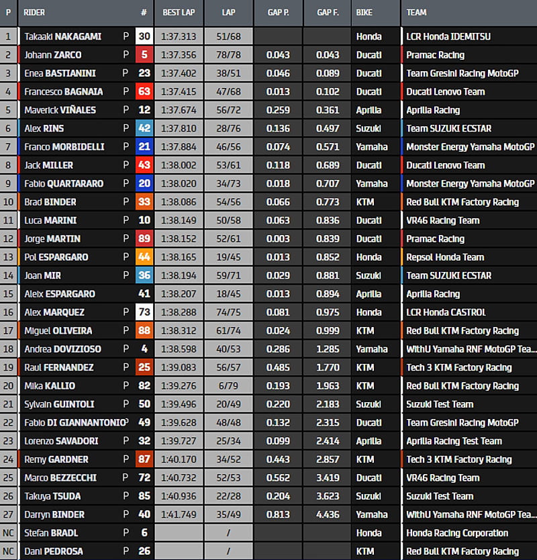Click Nakagami's number 30 badge
This screenshot has width=537, height=560.
tap(144, 37)
